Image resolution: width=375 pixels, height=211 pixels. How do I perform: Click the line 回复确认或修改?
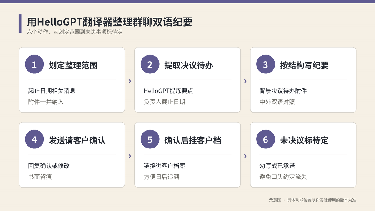coord(49,166)
